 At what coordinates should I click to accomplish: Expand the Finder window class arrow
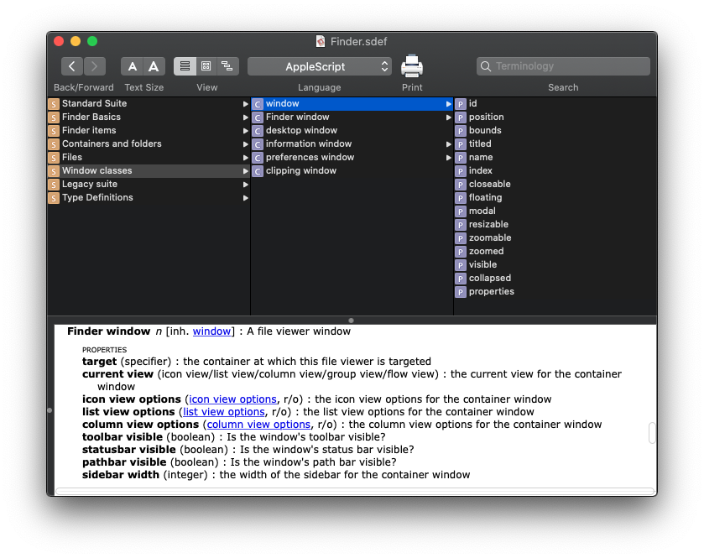click(449, 117)
